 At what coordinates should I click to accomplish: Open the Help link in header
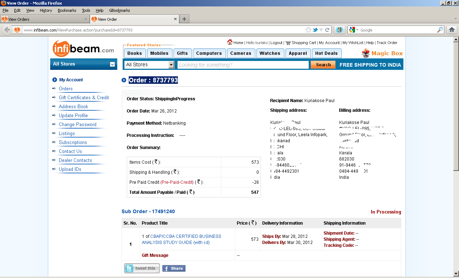370,43
